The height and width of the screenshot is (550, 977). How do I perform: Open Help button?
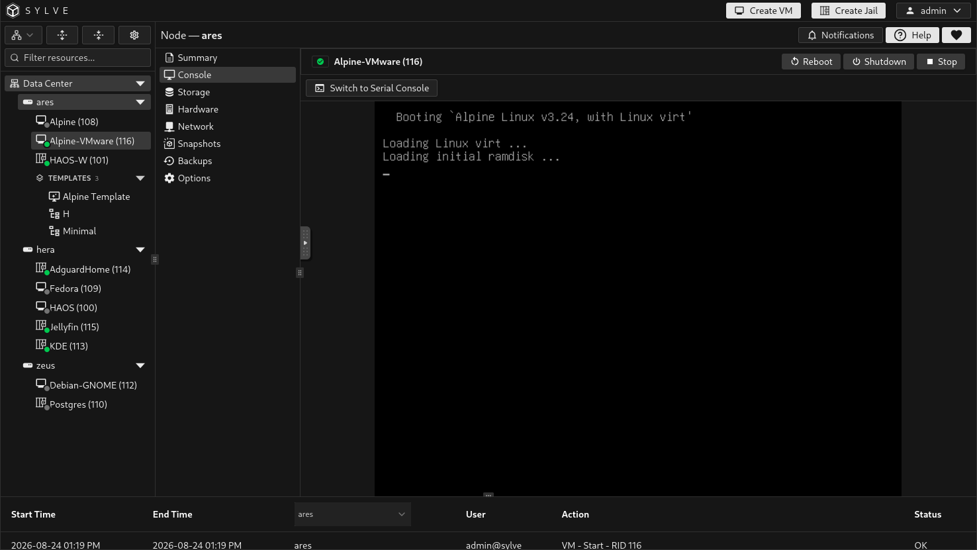point(913,35)
